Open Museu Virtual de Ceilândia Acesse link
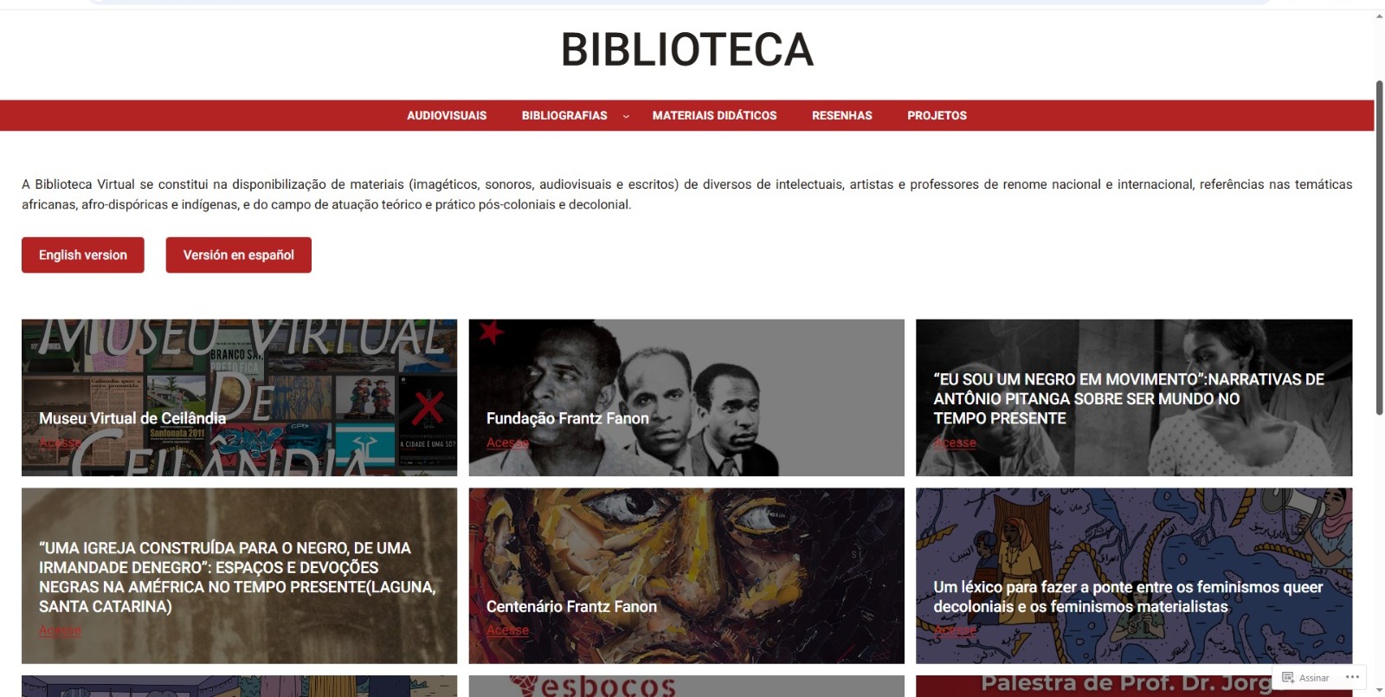This screenshot has width=1385, height=697. (x=60, y=442)
